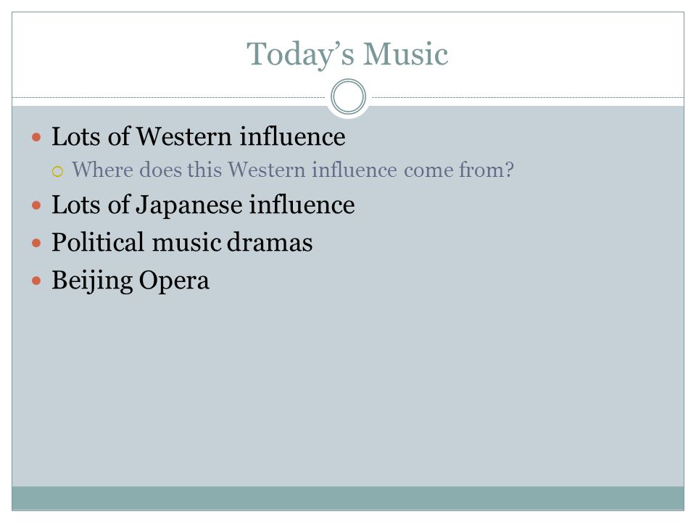Click the hollow yellow sub-bullet marker
Screen dimensions: 696x522
coord(58,171)
